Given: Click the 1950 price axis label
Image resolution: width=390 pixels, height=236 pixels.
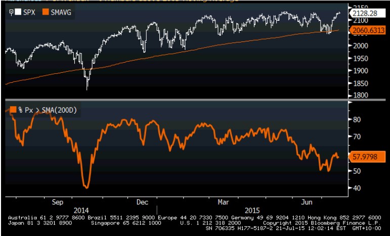Looking at the screenshot, I should click(x=361, y=59).
